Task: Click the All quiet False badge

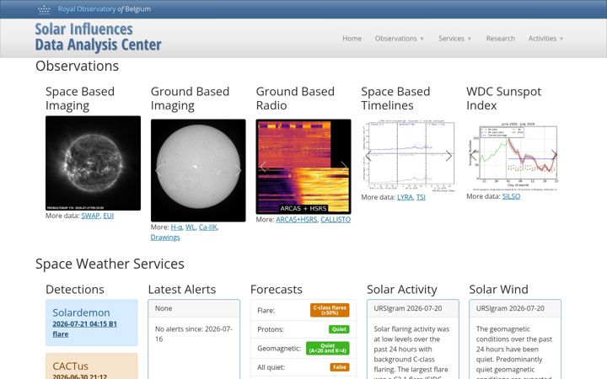Action: pos(340,367)
